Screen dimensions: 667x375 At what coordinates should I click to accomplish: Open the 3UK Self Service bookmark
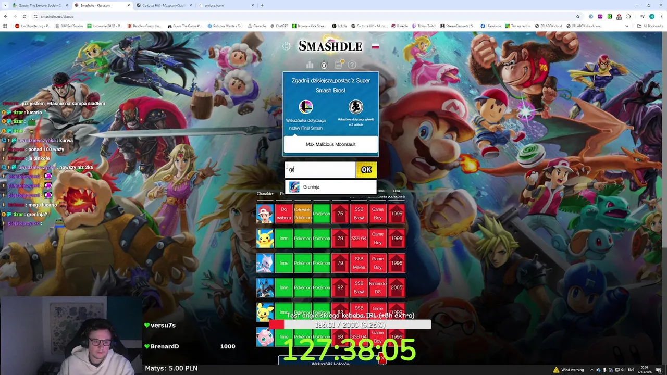pyautogui.click(x=69, y=26)
